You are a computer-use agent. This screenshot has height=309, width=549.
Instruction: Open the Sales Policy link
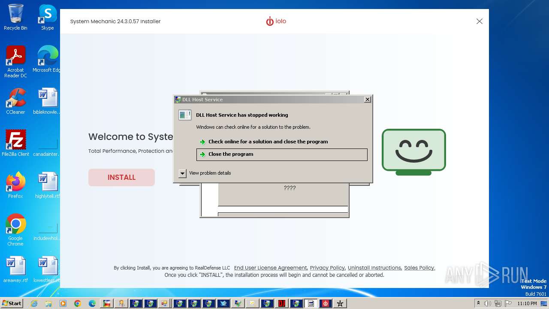419,268
